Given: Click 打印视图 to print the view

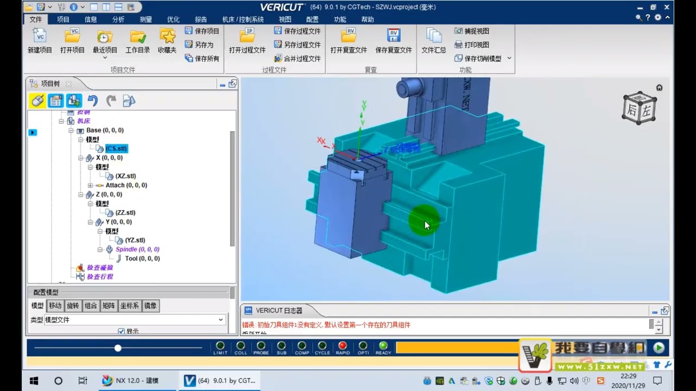Looking at the screenshot, I should coord(471,45).
